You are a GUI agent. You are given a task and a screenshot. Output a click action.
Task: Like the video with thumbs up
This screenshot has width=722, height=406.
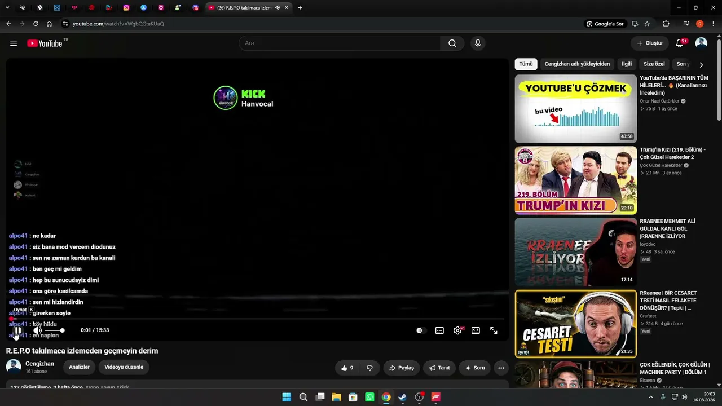click(x=347, y=368)
